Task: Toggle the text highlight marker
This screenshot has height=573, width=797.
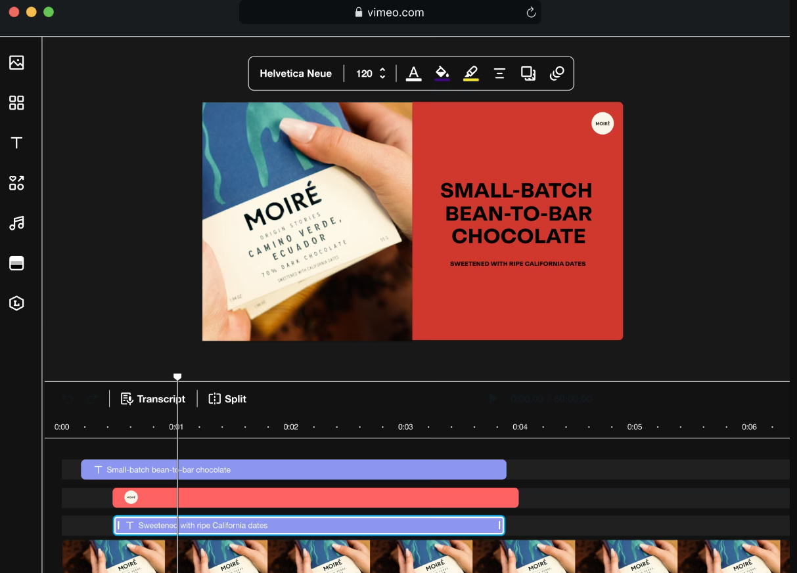Action: pyautogui.click(x=470, y=74)
